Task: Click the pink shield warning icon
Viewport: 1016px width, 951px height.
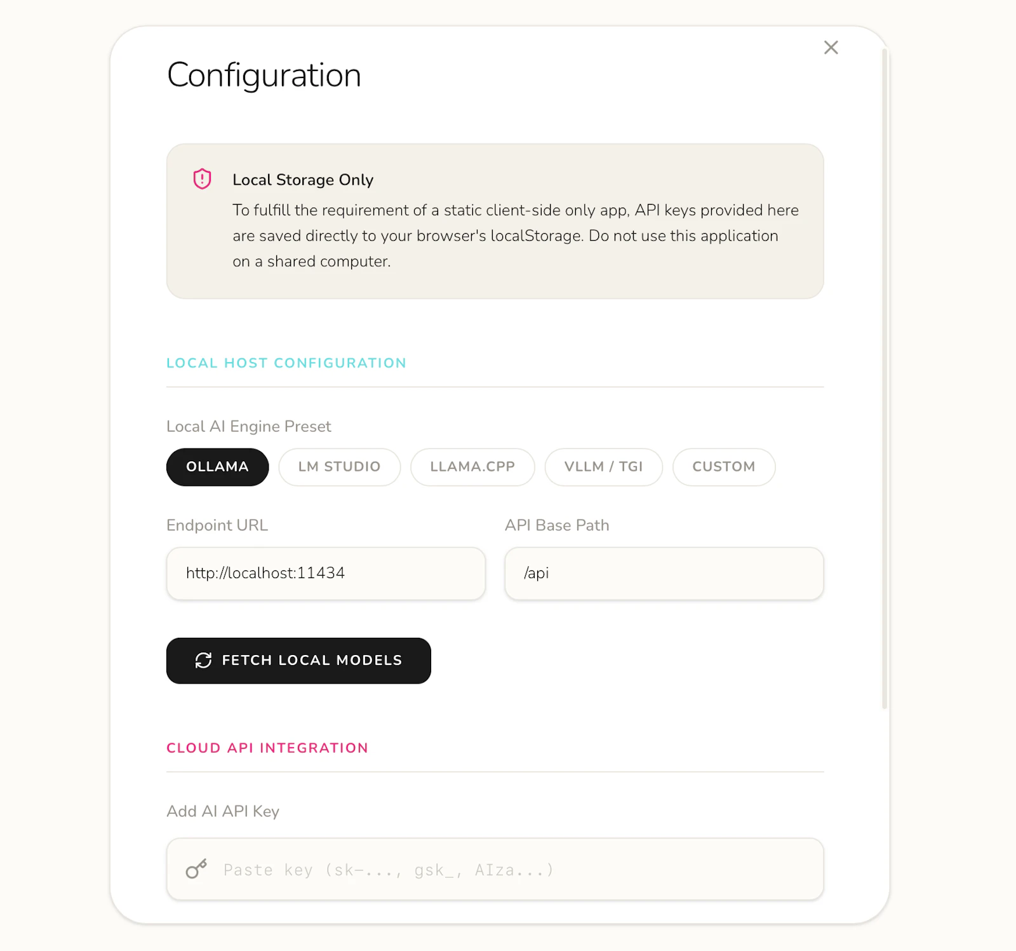Action: (x=202, y=179)
